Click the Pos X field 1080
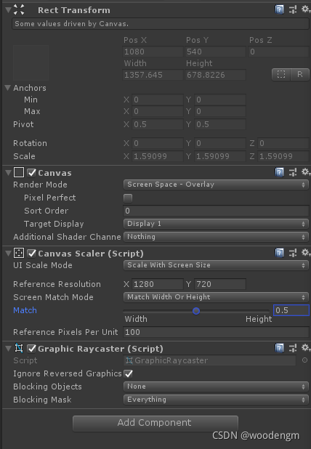Screen dimensions: 311x449 tap(153, 52)
